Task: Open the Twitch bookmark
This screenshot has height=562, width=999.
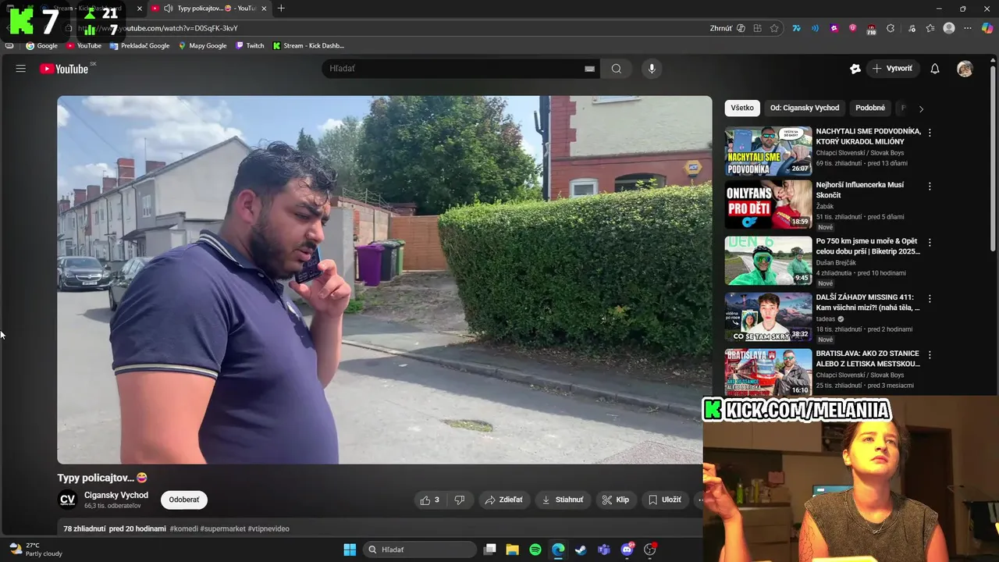Action: [250, 46]
